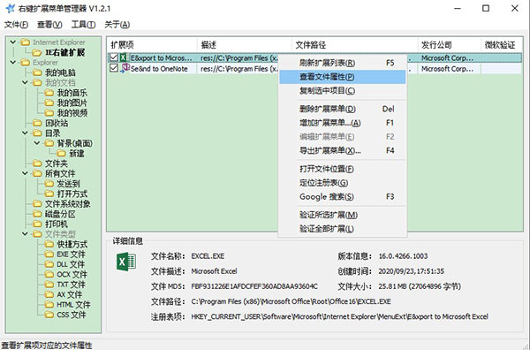Open the 查看(V) menu

click(x=49, y=25)
